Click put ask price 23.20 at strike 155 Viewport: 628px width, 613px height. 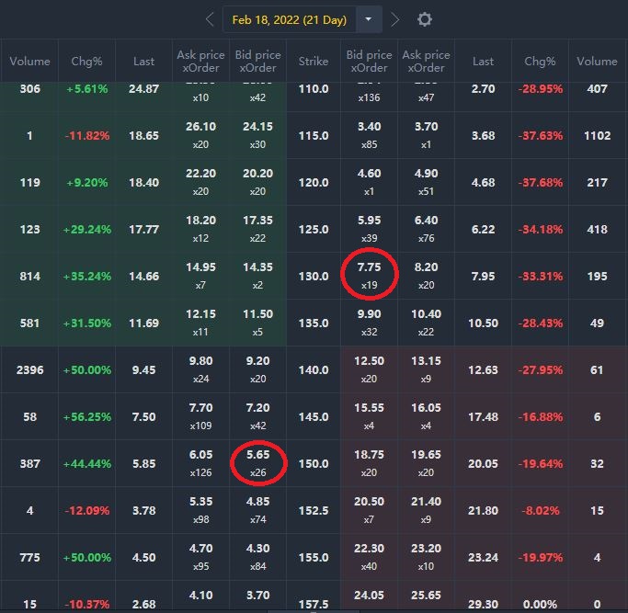pos(425,510)
